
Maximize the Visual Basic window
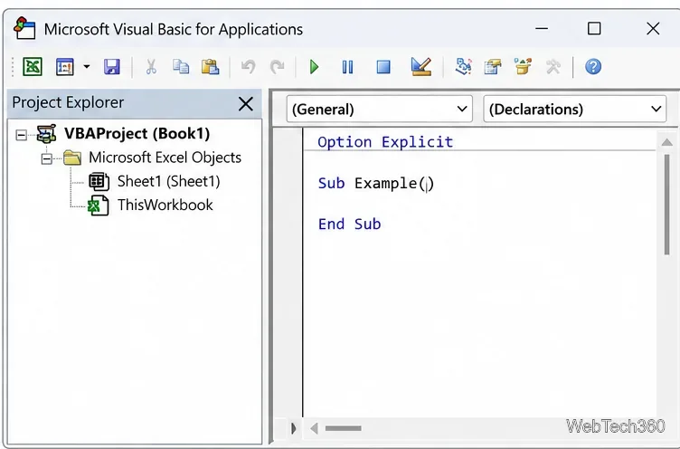[594, 29]
